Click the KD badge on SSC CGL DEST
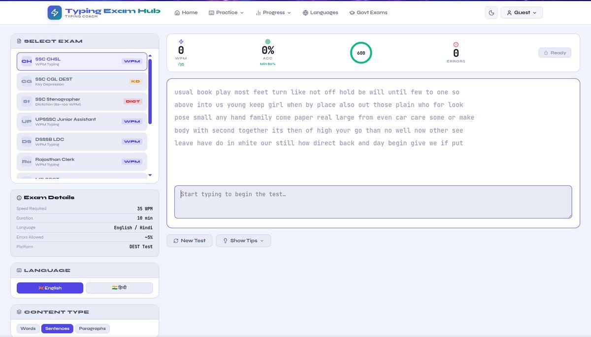Viewport: 591px width, 337px height. (135, 82)
